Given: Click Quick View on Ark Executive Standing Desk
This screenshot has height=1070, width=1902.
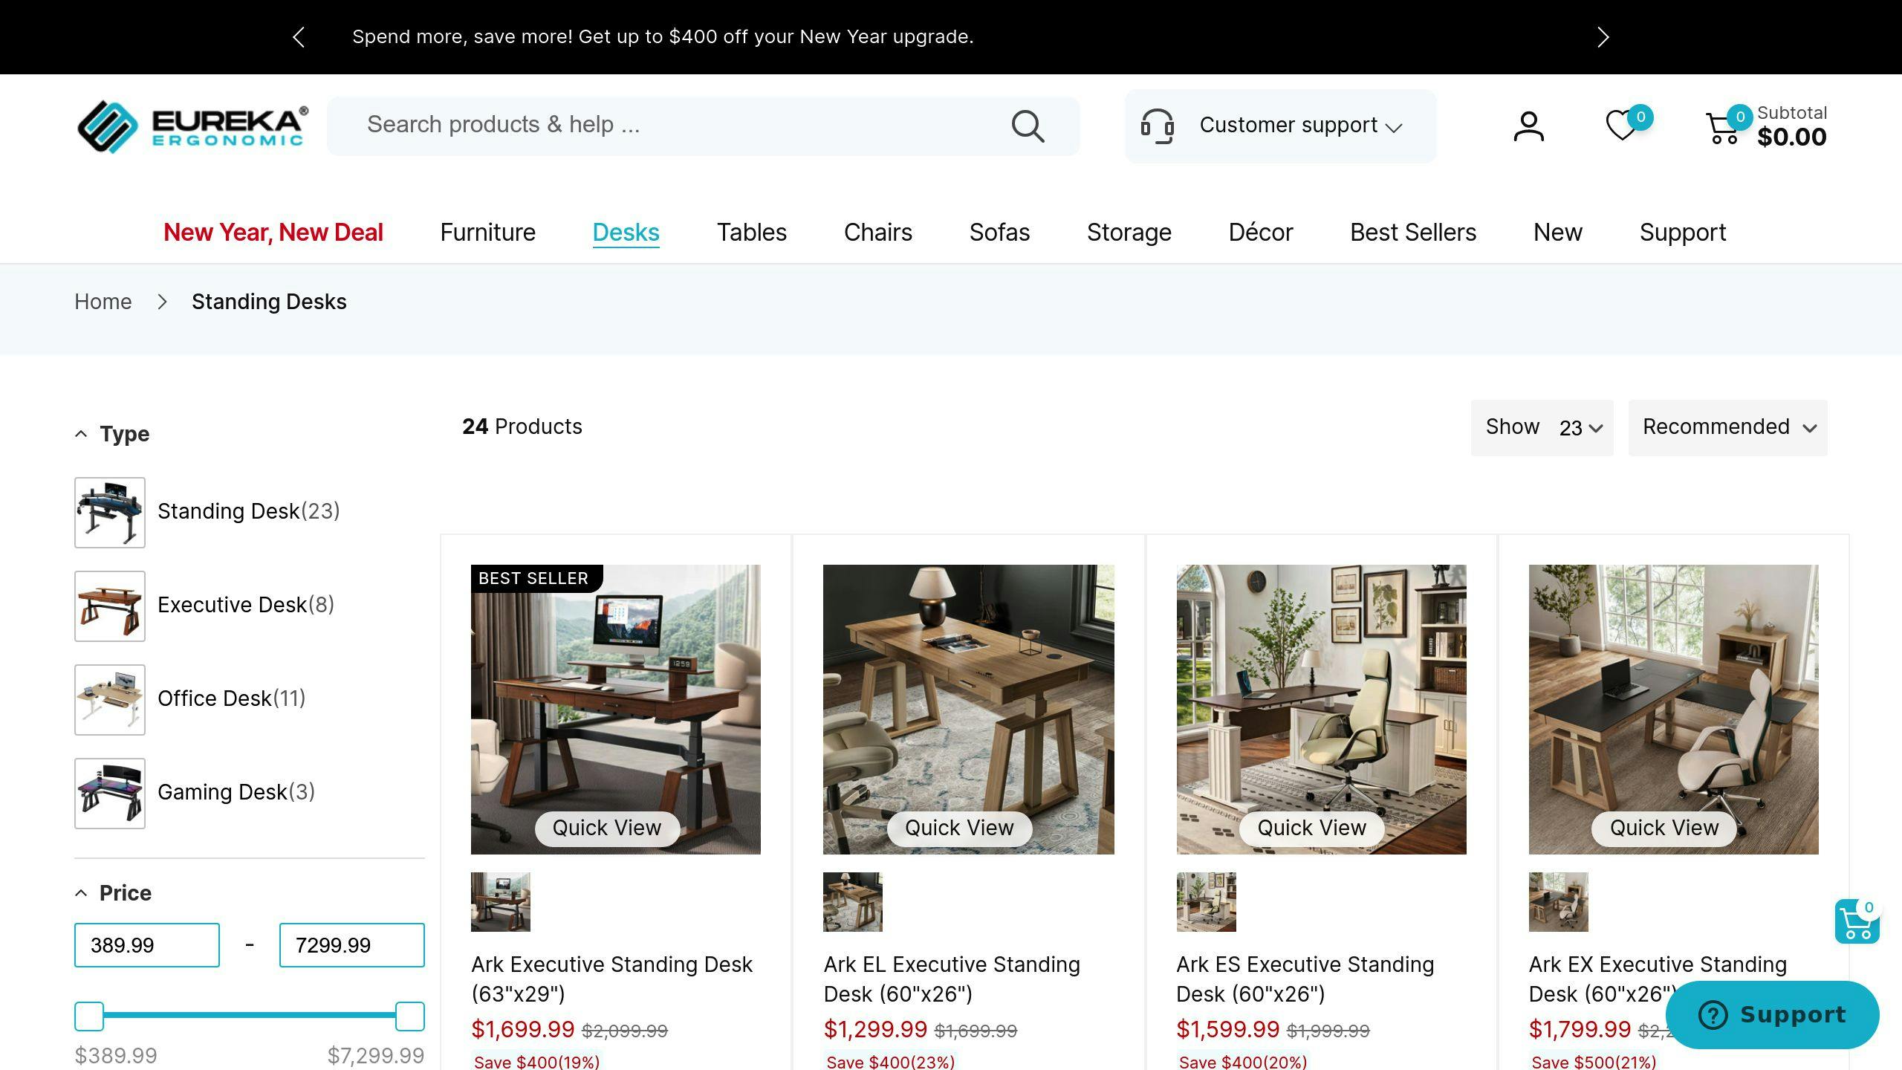Looking at the screenshot, I should coord(607,828).
